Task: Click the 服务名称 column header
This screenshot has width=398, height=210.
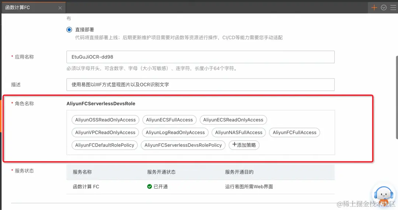Action: coord(82,172)
